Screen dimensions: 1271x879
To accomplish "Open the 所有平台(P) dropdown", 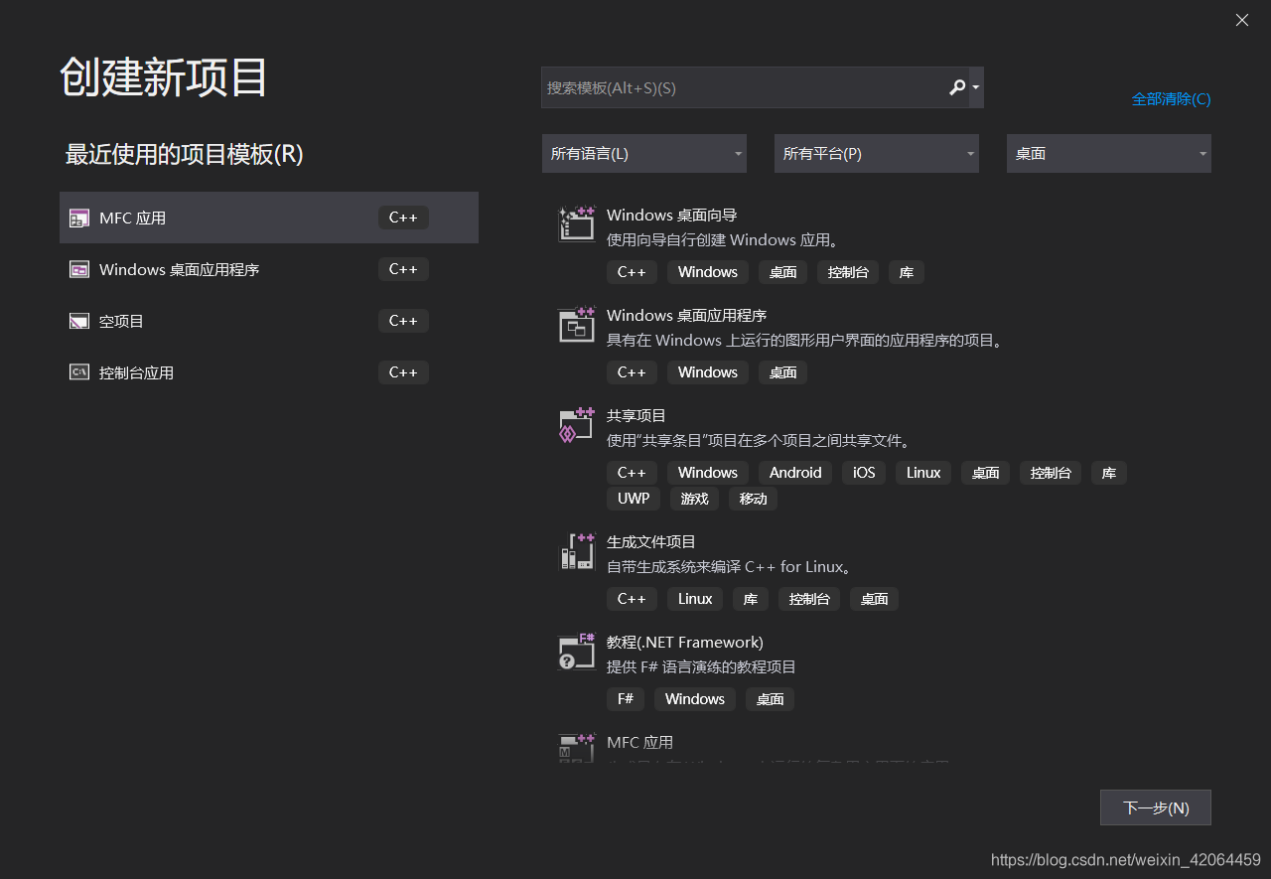I will click(x=876, y=153).
